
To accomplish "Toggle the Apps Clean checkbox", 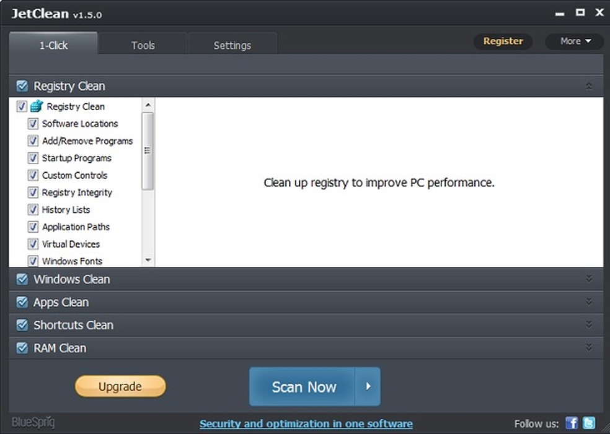I will coord(22,302).
